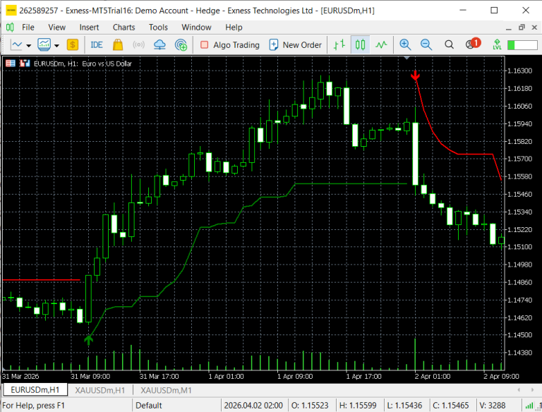The width and height of the screenshot is (542, 412).
Task: Click the Signals broadcast icon
Action: coord(138,45)
